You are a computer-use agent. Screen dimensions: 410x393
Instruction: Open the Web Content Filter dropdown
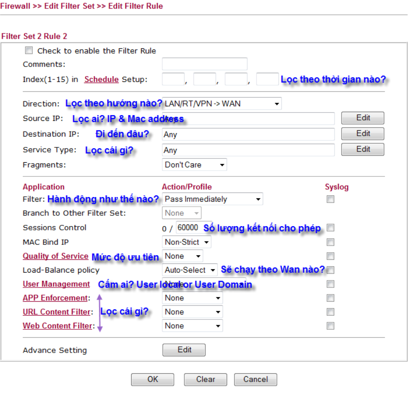[x=192, y=326]
